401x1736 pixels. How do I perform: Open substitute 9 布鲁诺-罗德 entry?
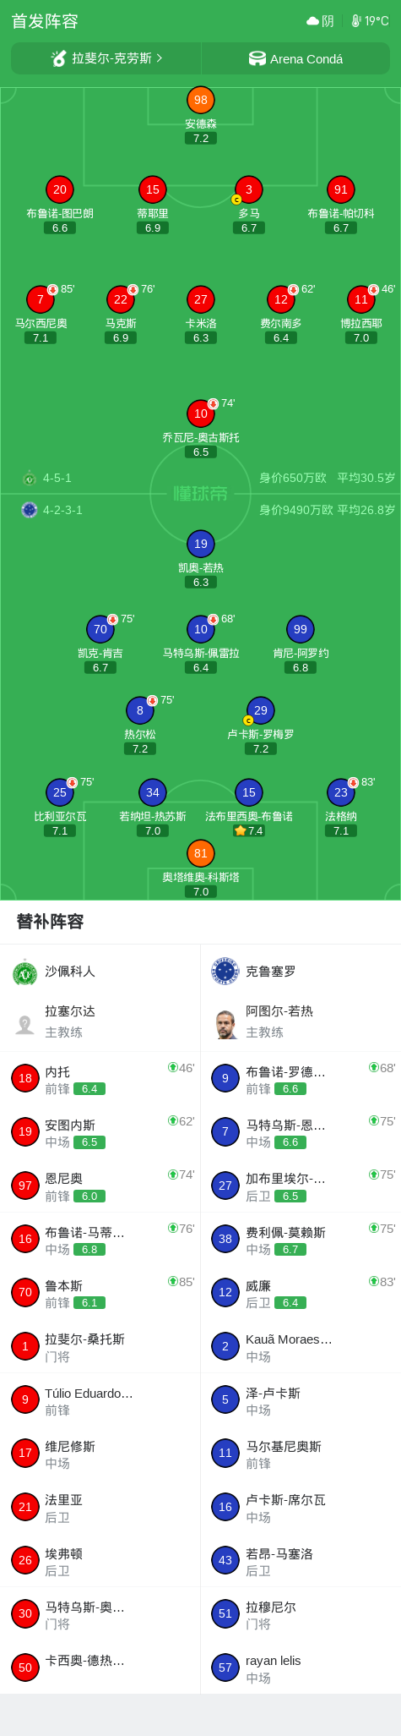click(301, 1078)
